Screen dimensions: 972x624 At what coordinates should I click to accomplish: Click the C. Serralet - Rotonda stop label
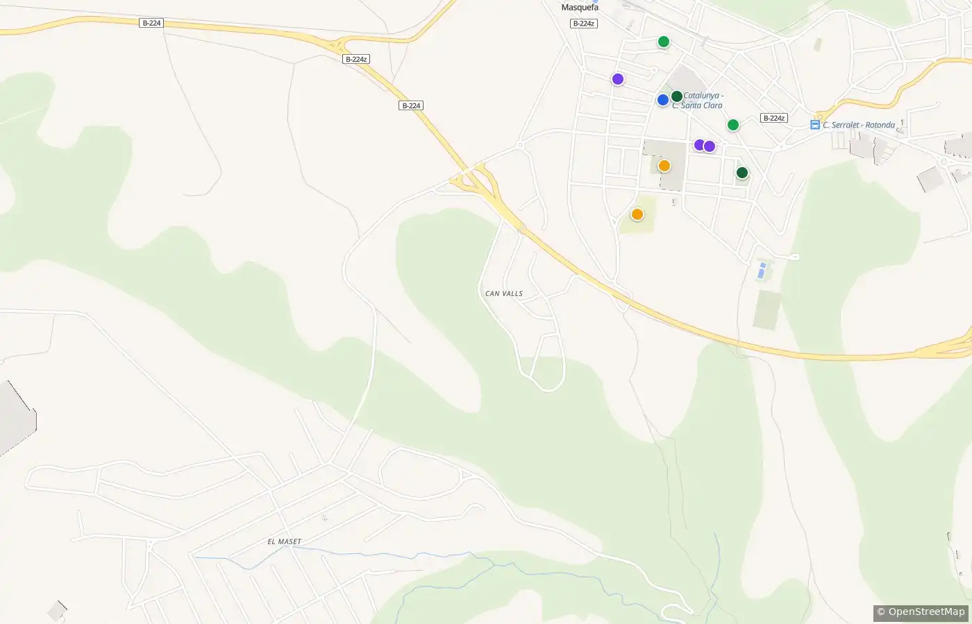[x=859, y=125]
